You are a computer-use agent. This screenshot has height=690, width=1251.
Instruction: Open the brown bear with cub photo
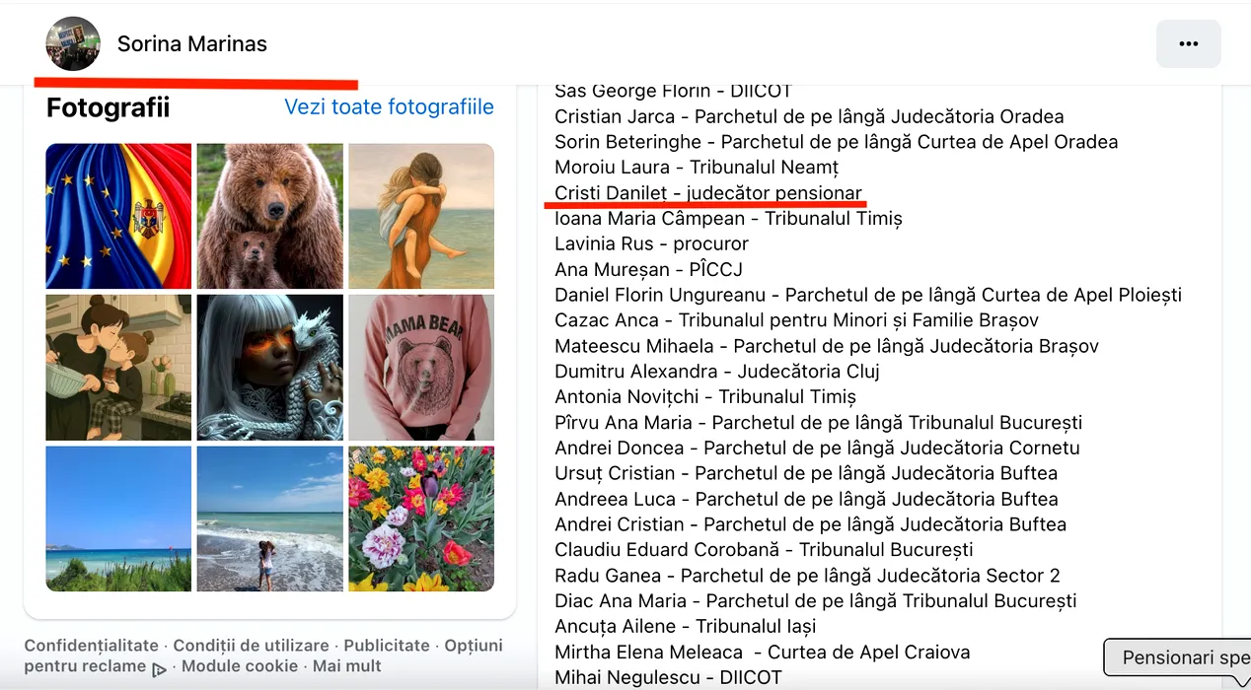[270, 216]
